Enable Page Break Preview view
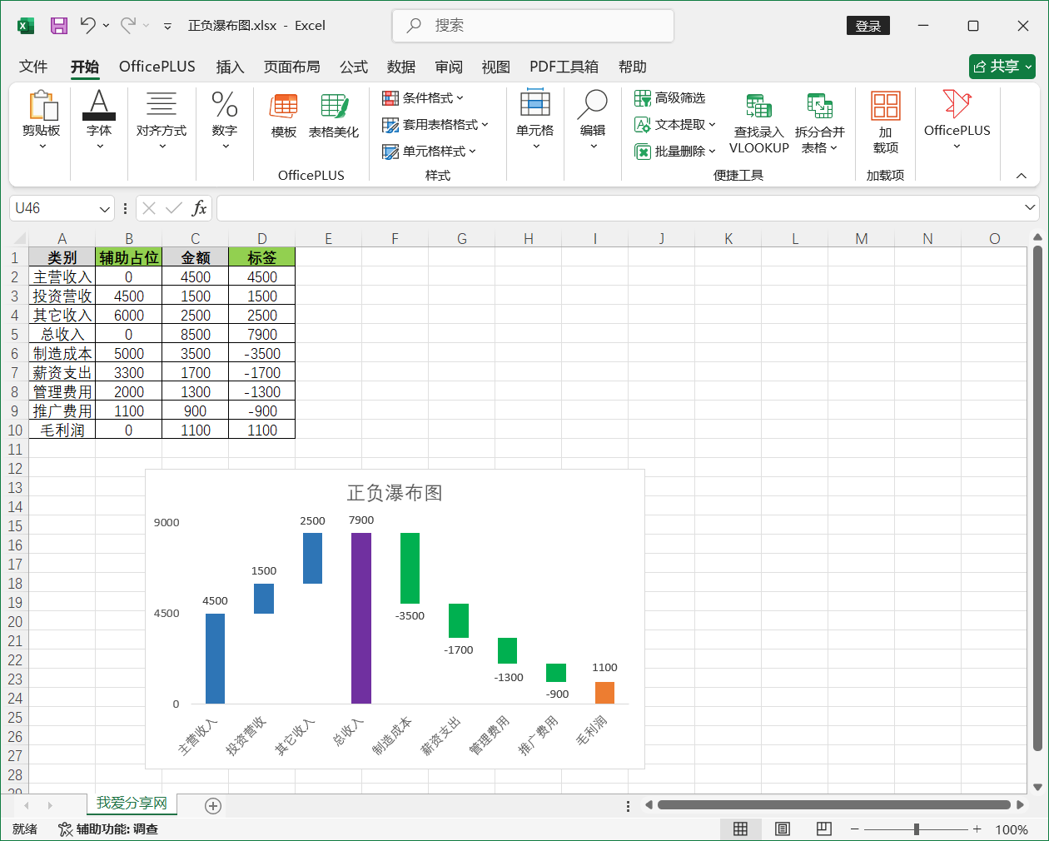Viewport: 1049px width, 841px height. pos(823,829)
